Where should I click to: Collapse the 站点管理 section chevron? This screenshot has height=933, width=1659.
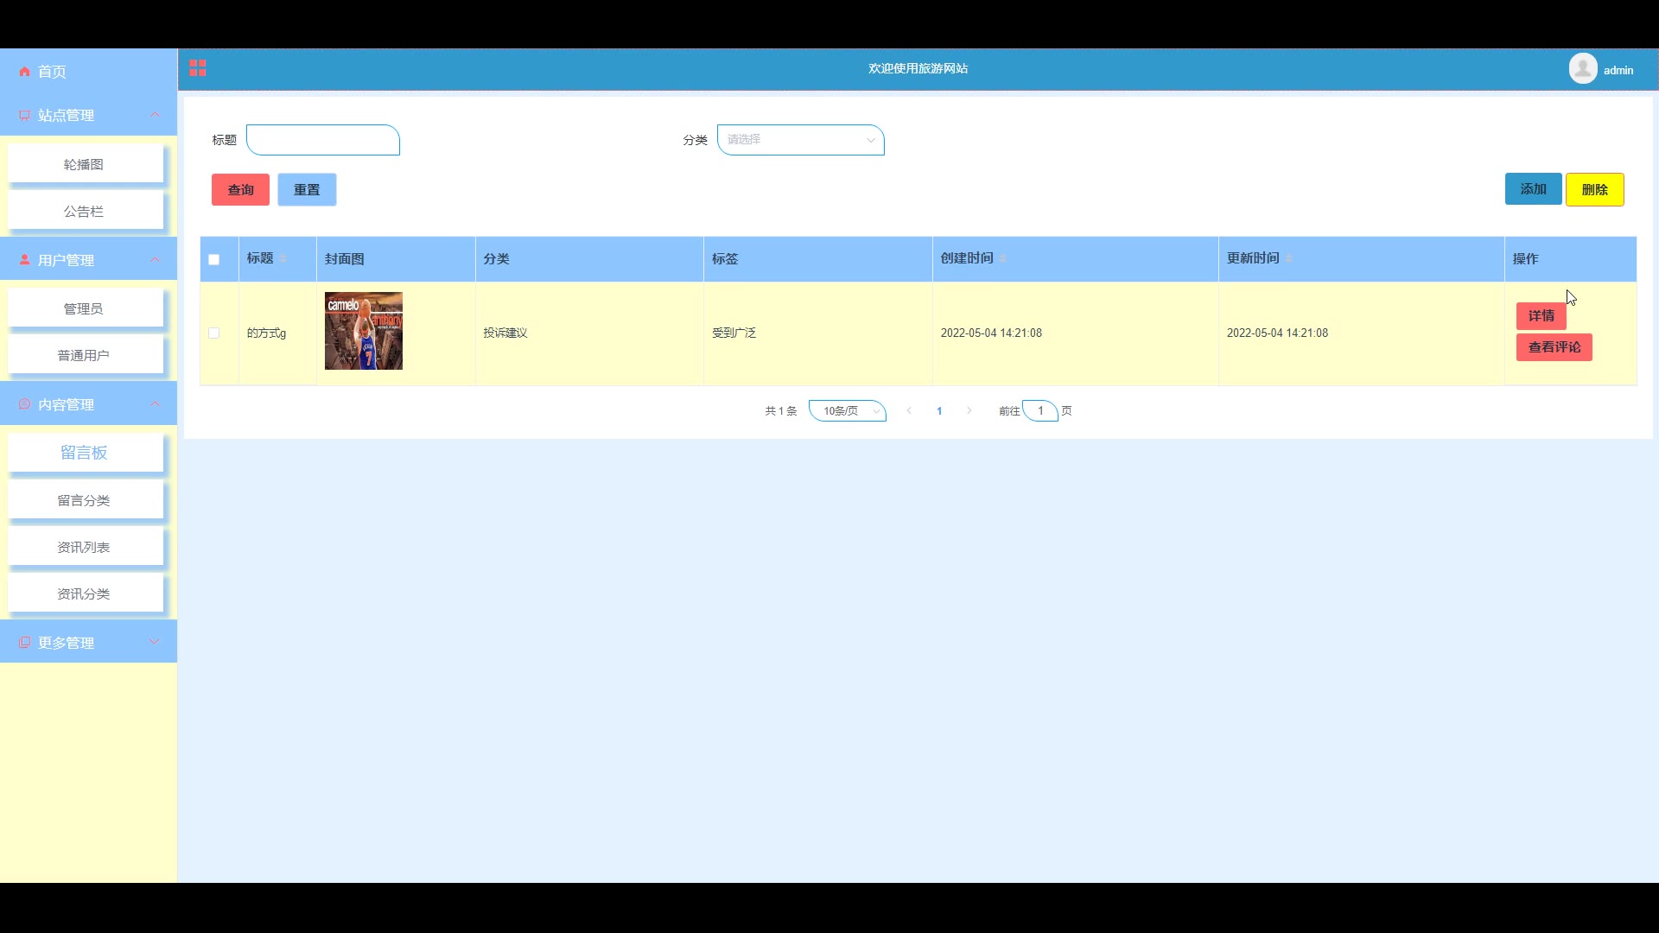(x=155, y=115)
